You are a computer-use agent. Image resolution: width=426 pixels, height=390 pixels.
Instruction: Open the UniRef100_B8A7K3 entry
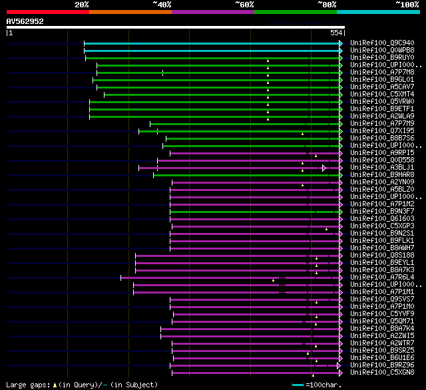click(x=382, y=270)
